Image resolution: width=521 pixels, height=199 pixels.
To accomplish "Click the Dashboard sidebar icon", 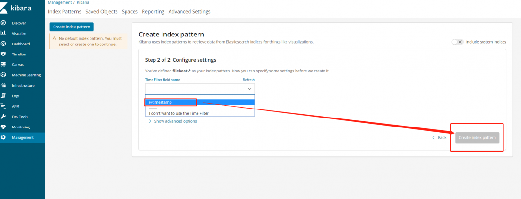I will pos(3,44).
